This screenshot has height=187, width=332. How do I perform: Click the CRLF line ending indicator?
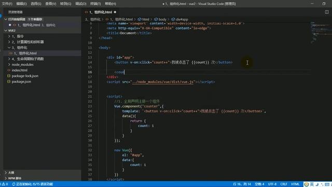pos(284,184)
